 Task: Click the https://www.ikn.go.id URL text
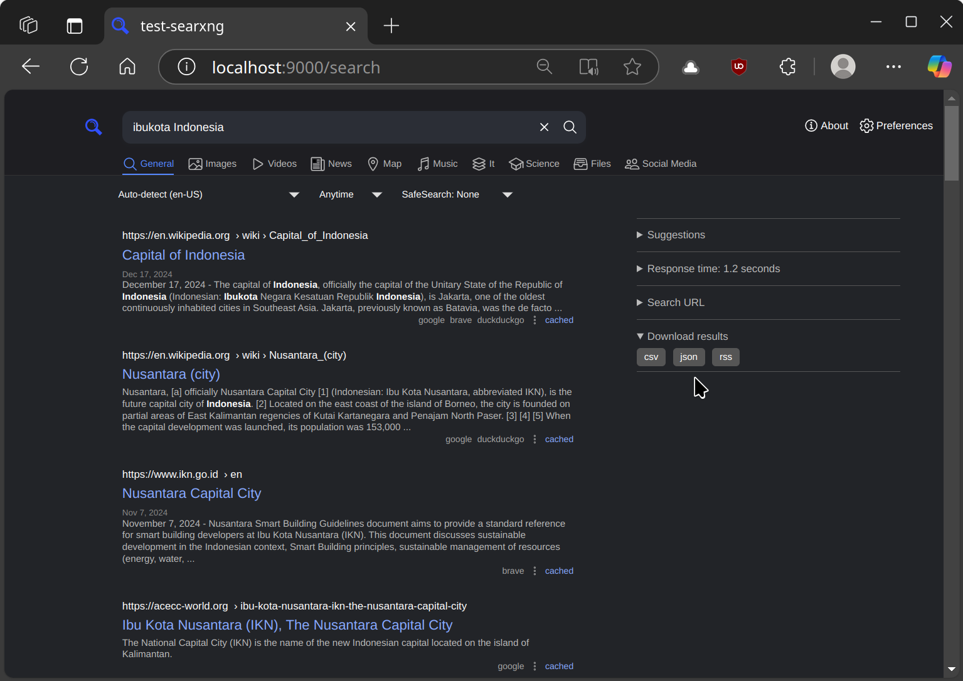[x=170, y=475]
